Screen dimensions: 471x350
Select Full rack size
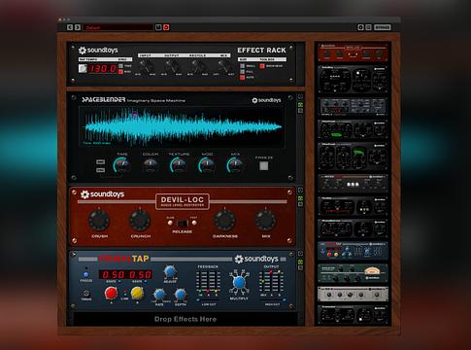tap(243, 72)
